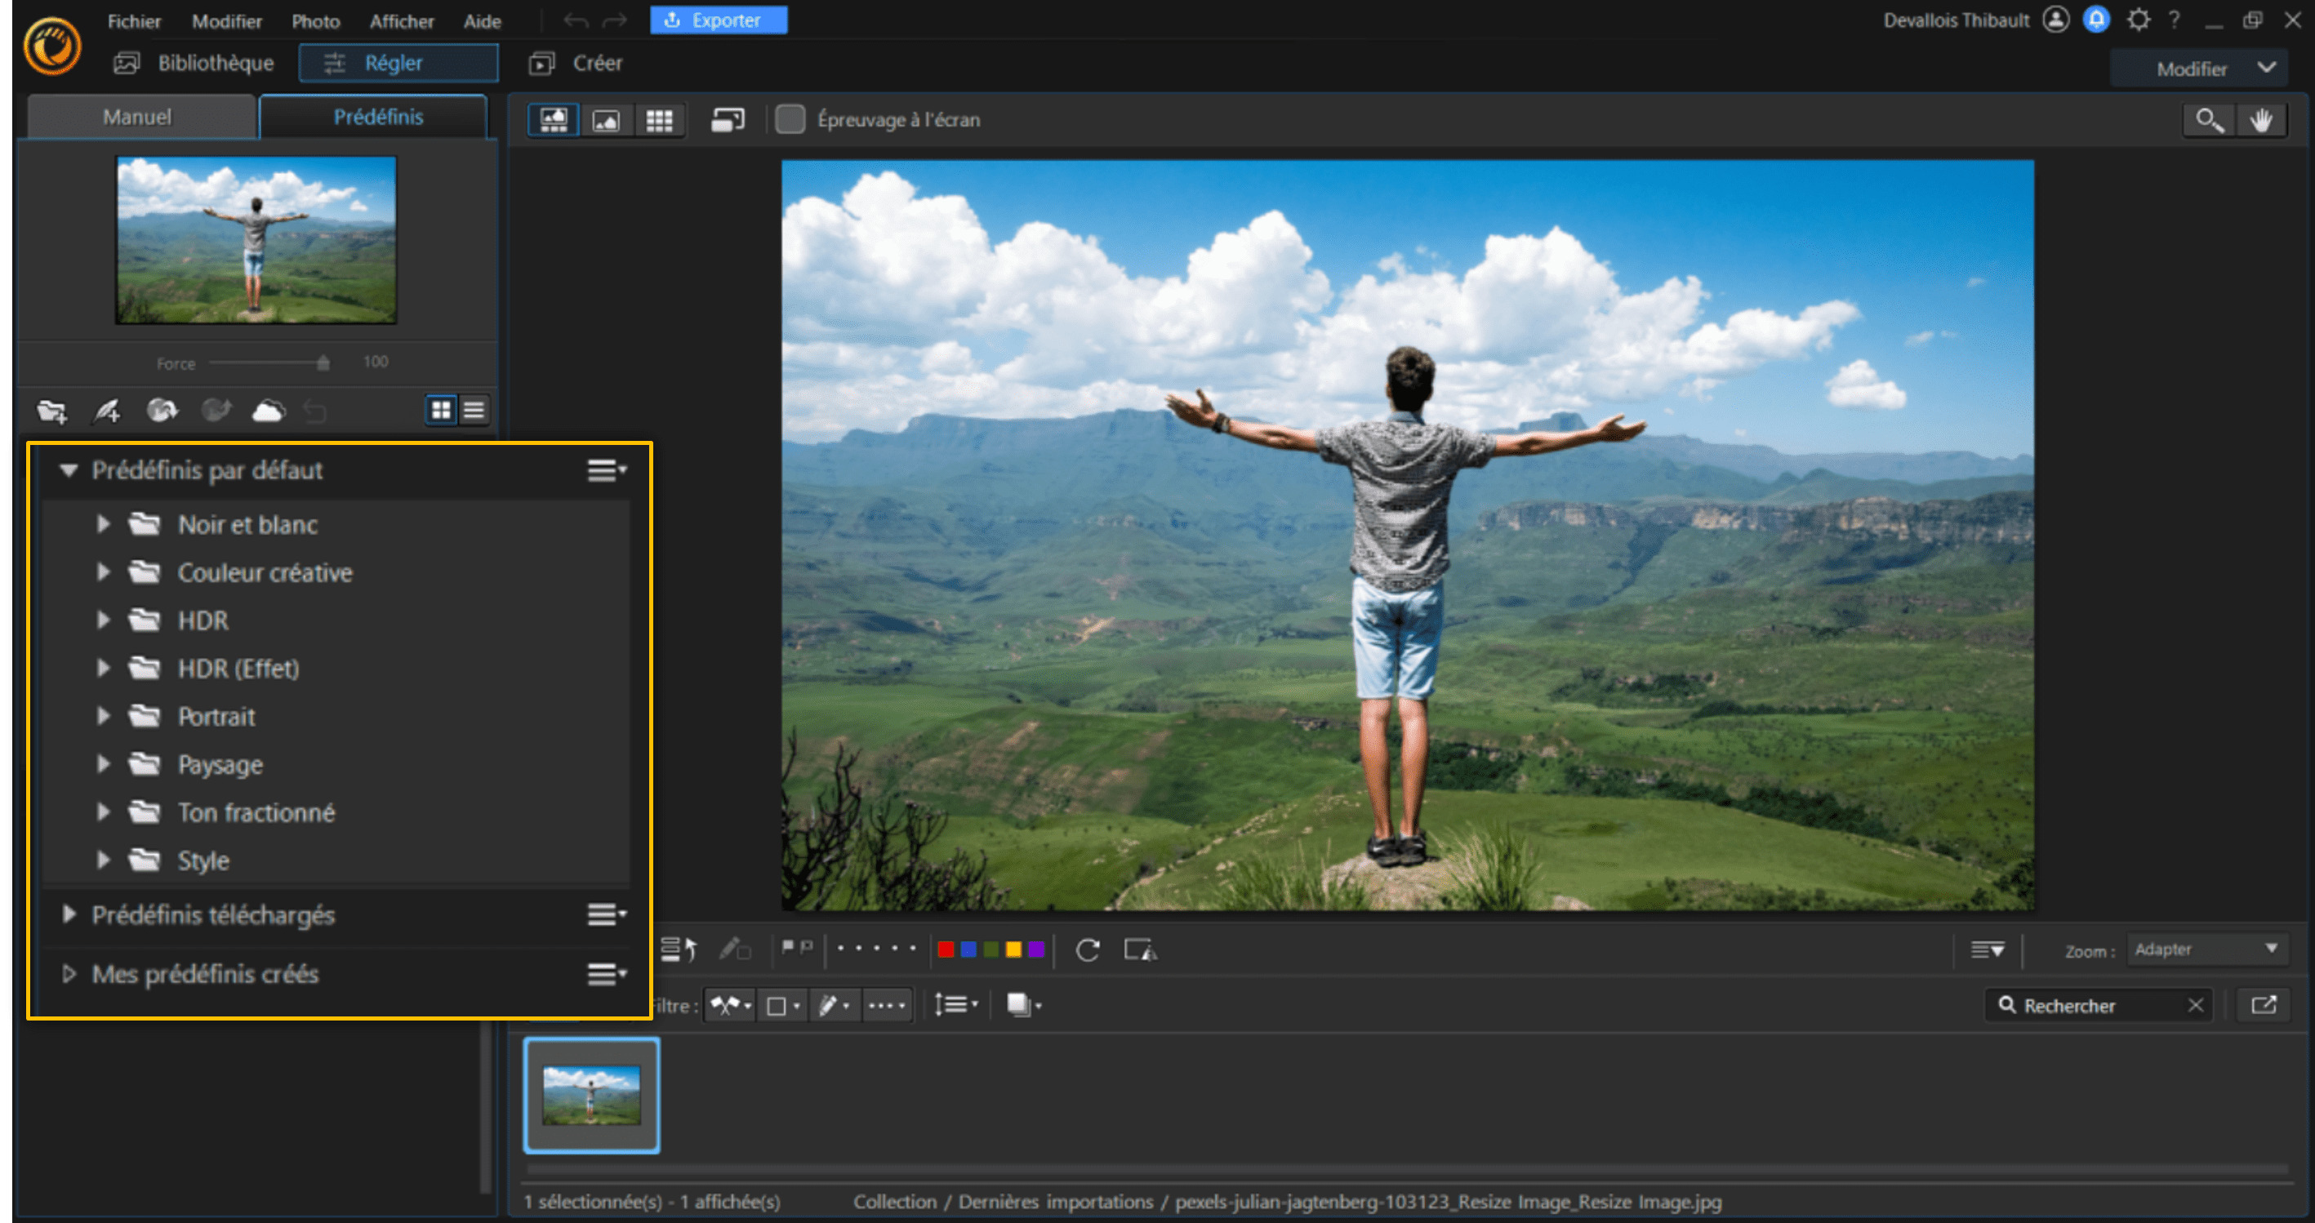The image size is (2315, 1223).
Task: Click the Exporter button
Action: click(718, 20)
